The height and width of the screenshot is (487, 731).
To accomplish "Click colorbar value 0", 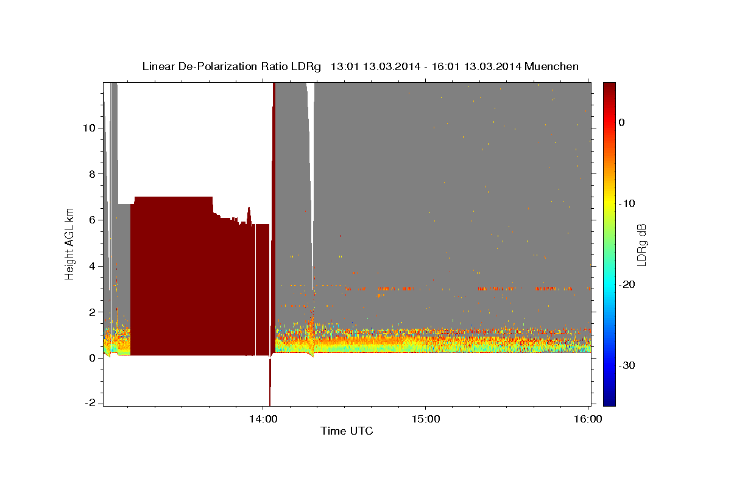I will [622, 122].
